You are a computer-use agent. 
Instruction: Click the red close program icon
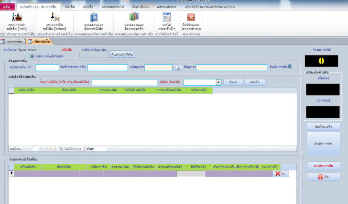[191, 17]
